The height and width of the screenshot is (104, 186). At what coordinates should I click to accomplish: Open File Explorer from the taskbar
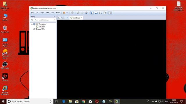click(70, 101)
